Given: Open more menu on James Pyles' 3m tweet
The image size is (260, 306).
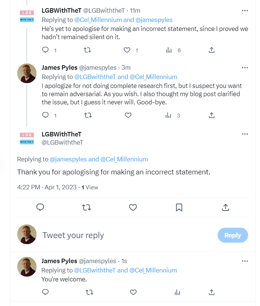Looking at the screenshot, I should coord(245,67).
